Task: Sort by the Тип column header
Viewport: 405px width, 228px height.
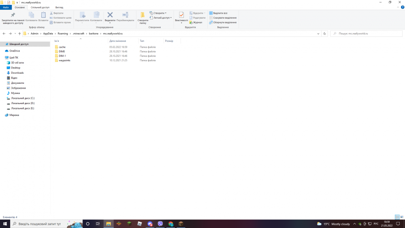Action: [151, 41]
